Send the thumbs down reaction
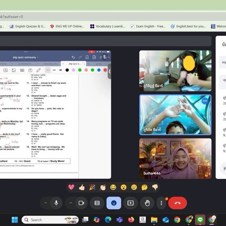The width and height of the screenshot is (226, 226). [155, 187]
